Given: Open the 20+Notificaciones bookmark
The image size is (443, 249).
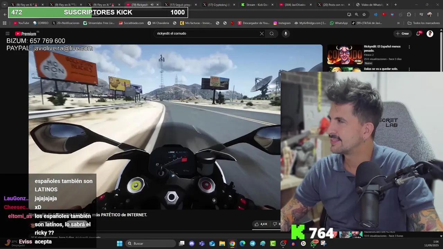Looking at the screenshot, I should [66, 23].
